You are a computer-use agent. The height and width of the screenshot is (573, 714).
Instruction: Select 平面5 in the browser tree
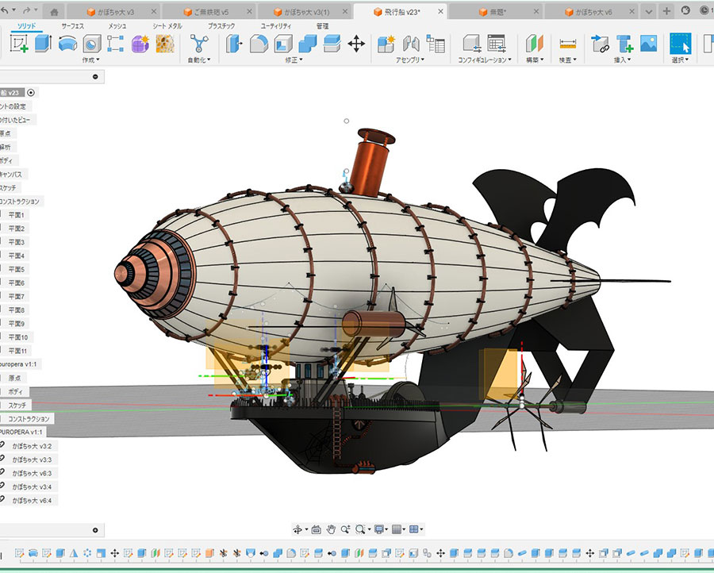pos(17,269)
